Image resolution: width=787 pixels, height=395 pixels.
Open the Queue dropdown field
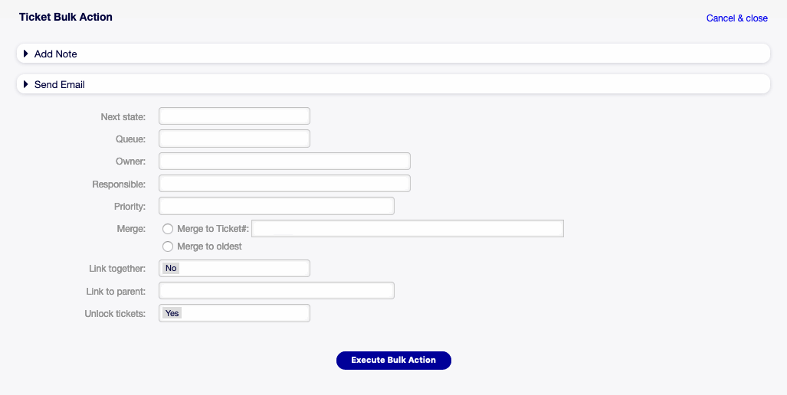pyautogui.click(x=234, y=139)
